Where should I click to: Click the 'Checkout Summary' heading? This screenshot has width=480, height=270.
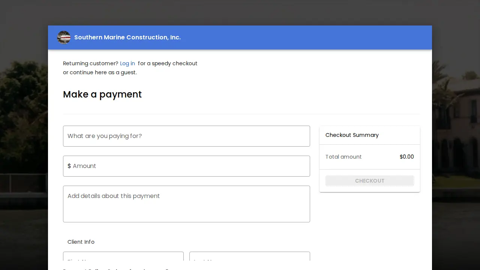tap(352, 135)
